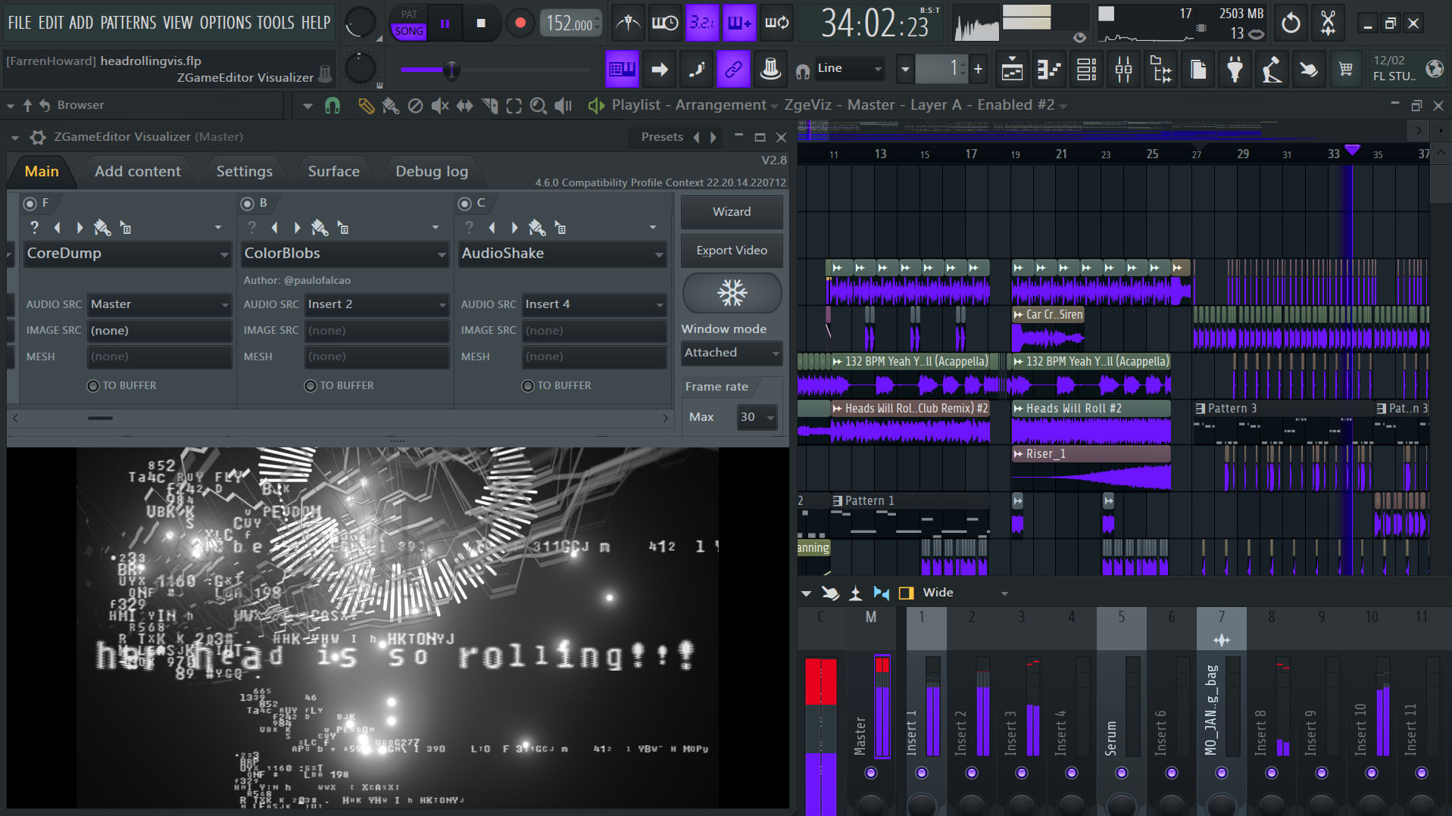
Task: Open TOOLS menu
Action: pos(275,23)
